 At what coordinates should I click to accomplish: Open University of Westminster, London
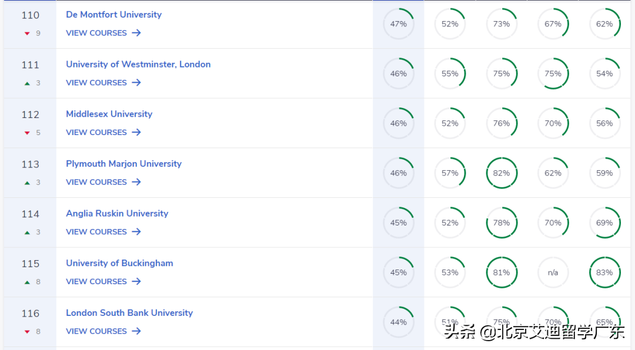[x=138, y=64]
